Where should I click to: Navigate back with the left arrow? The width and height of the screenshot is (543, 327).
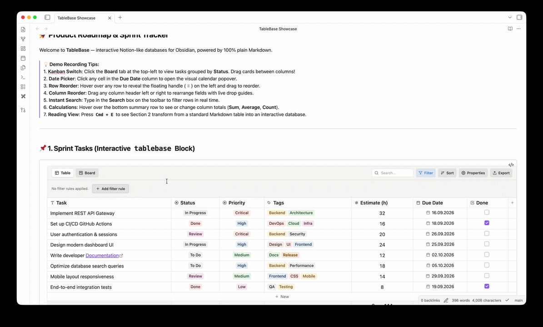(38, 29)
